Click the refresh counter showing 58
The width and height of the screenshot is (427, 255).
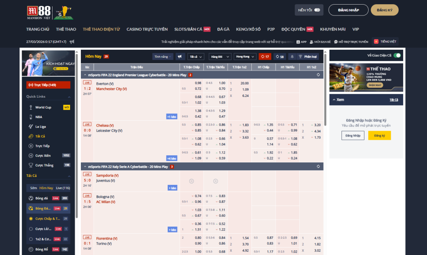point(280,57)
